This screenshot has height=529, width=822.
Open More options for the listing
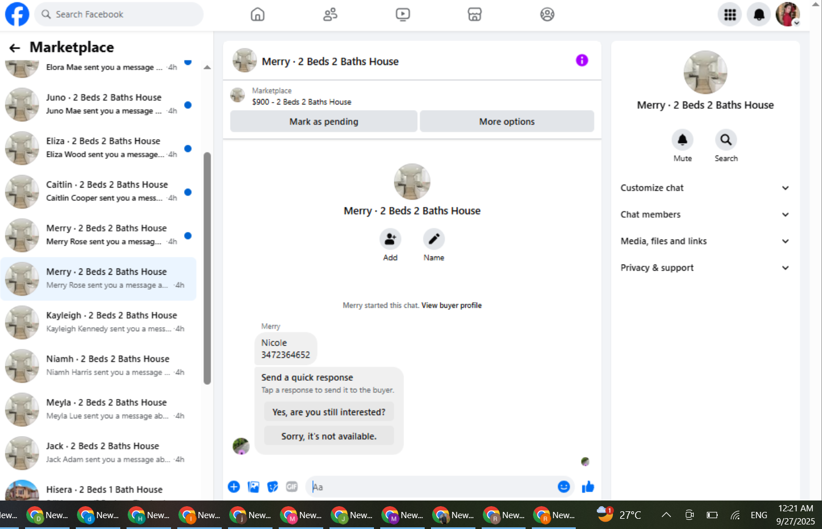507,121
